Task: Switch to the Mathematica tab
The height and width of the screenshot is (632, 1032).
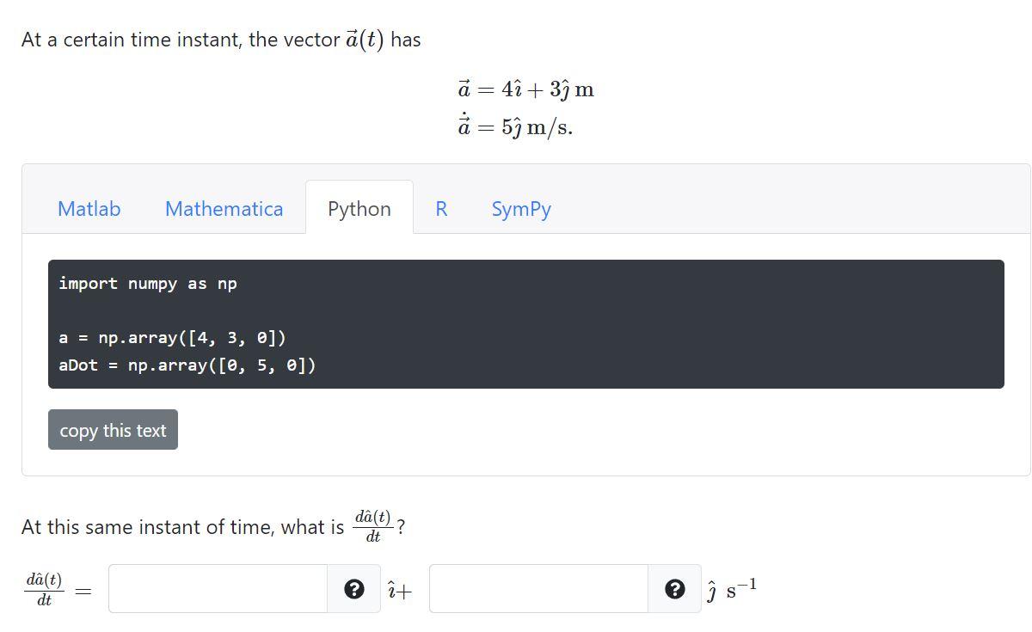Action: click(224, 208)
